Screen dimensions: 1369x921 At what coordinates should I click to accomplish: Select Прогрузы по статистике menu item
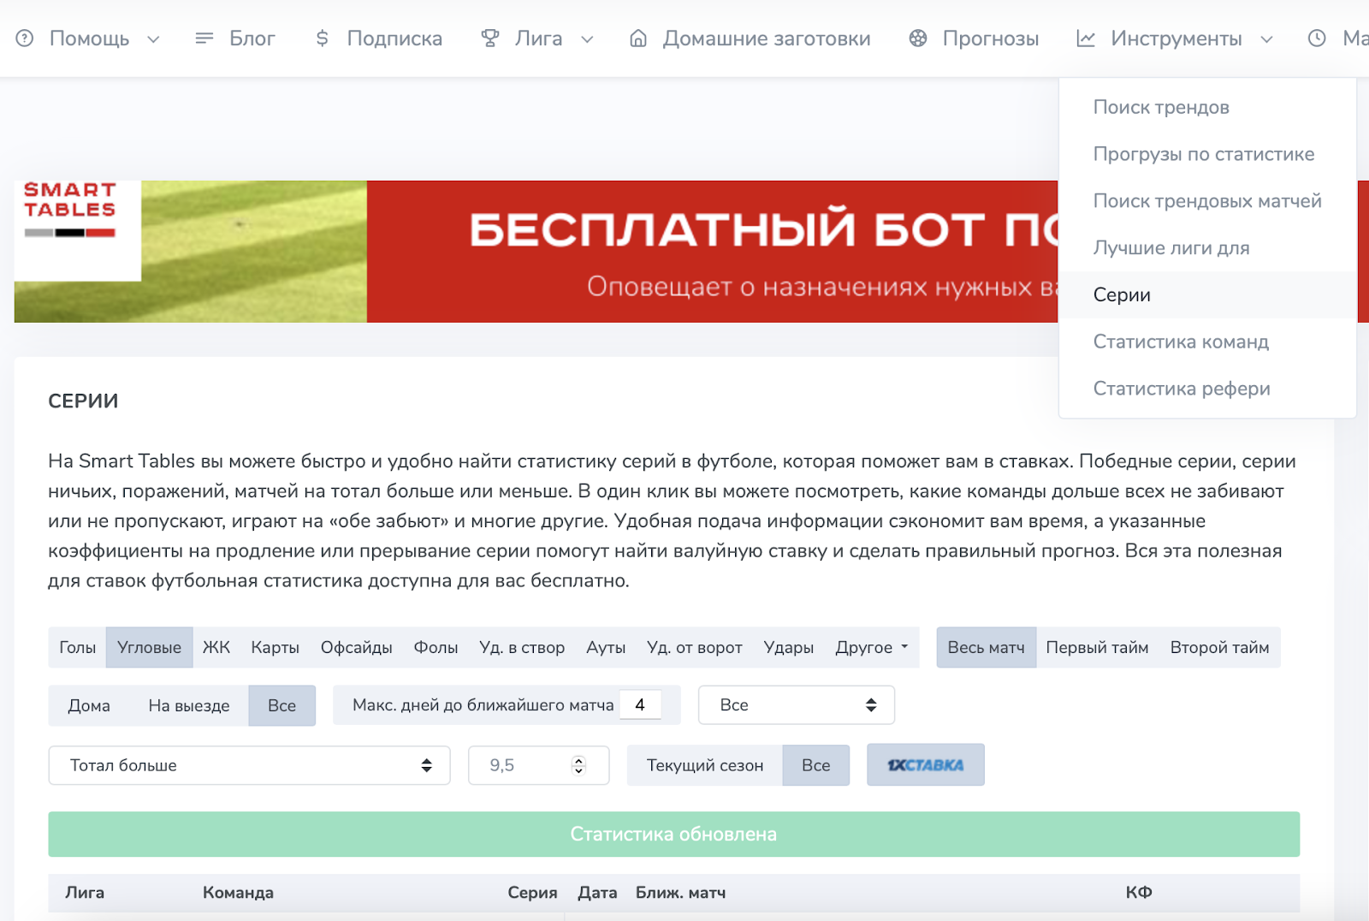coord(1207,154)
